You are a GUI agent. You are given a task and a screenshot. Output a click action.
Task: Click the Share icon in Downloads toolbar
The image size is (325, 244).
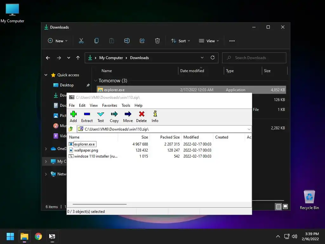coord(142,41)
